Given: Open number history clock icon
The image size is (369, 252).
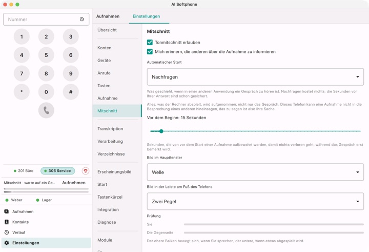Looking at the screenshot, I should (82, 20).
